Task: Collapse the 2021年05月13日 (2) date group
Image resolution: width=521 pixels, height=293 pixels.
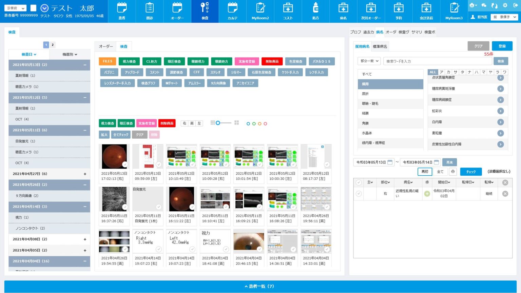Action: click(x=85, y=65)
